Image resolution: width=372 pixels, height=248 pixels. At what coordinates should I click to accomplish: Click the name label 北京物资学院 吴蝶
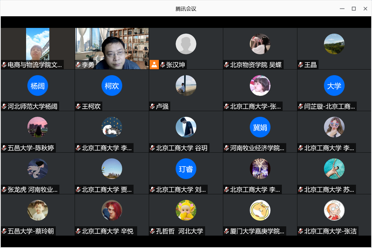click(256, 65)
